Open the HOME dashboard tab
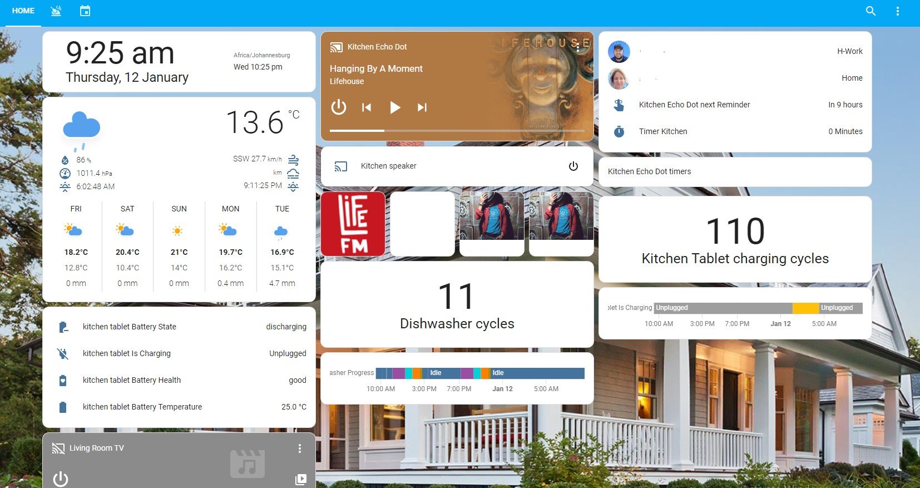920x488 pixels. click(x=23, y=11)
